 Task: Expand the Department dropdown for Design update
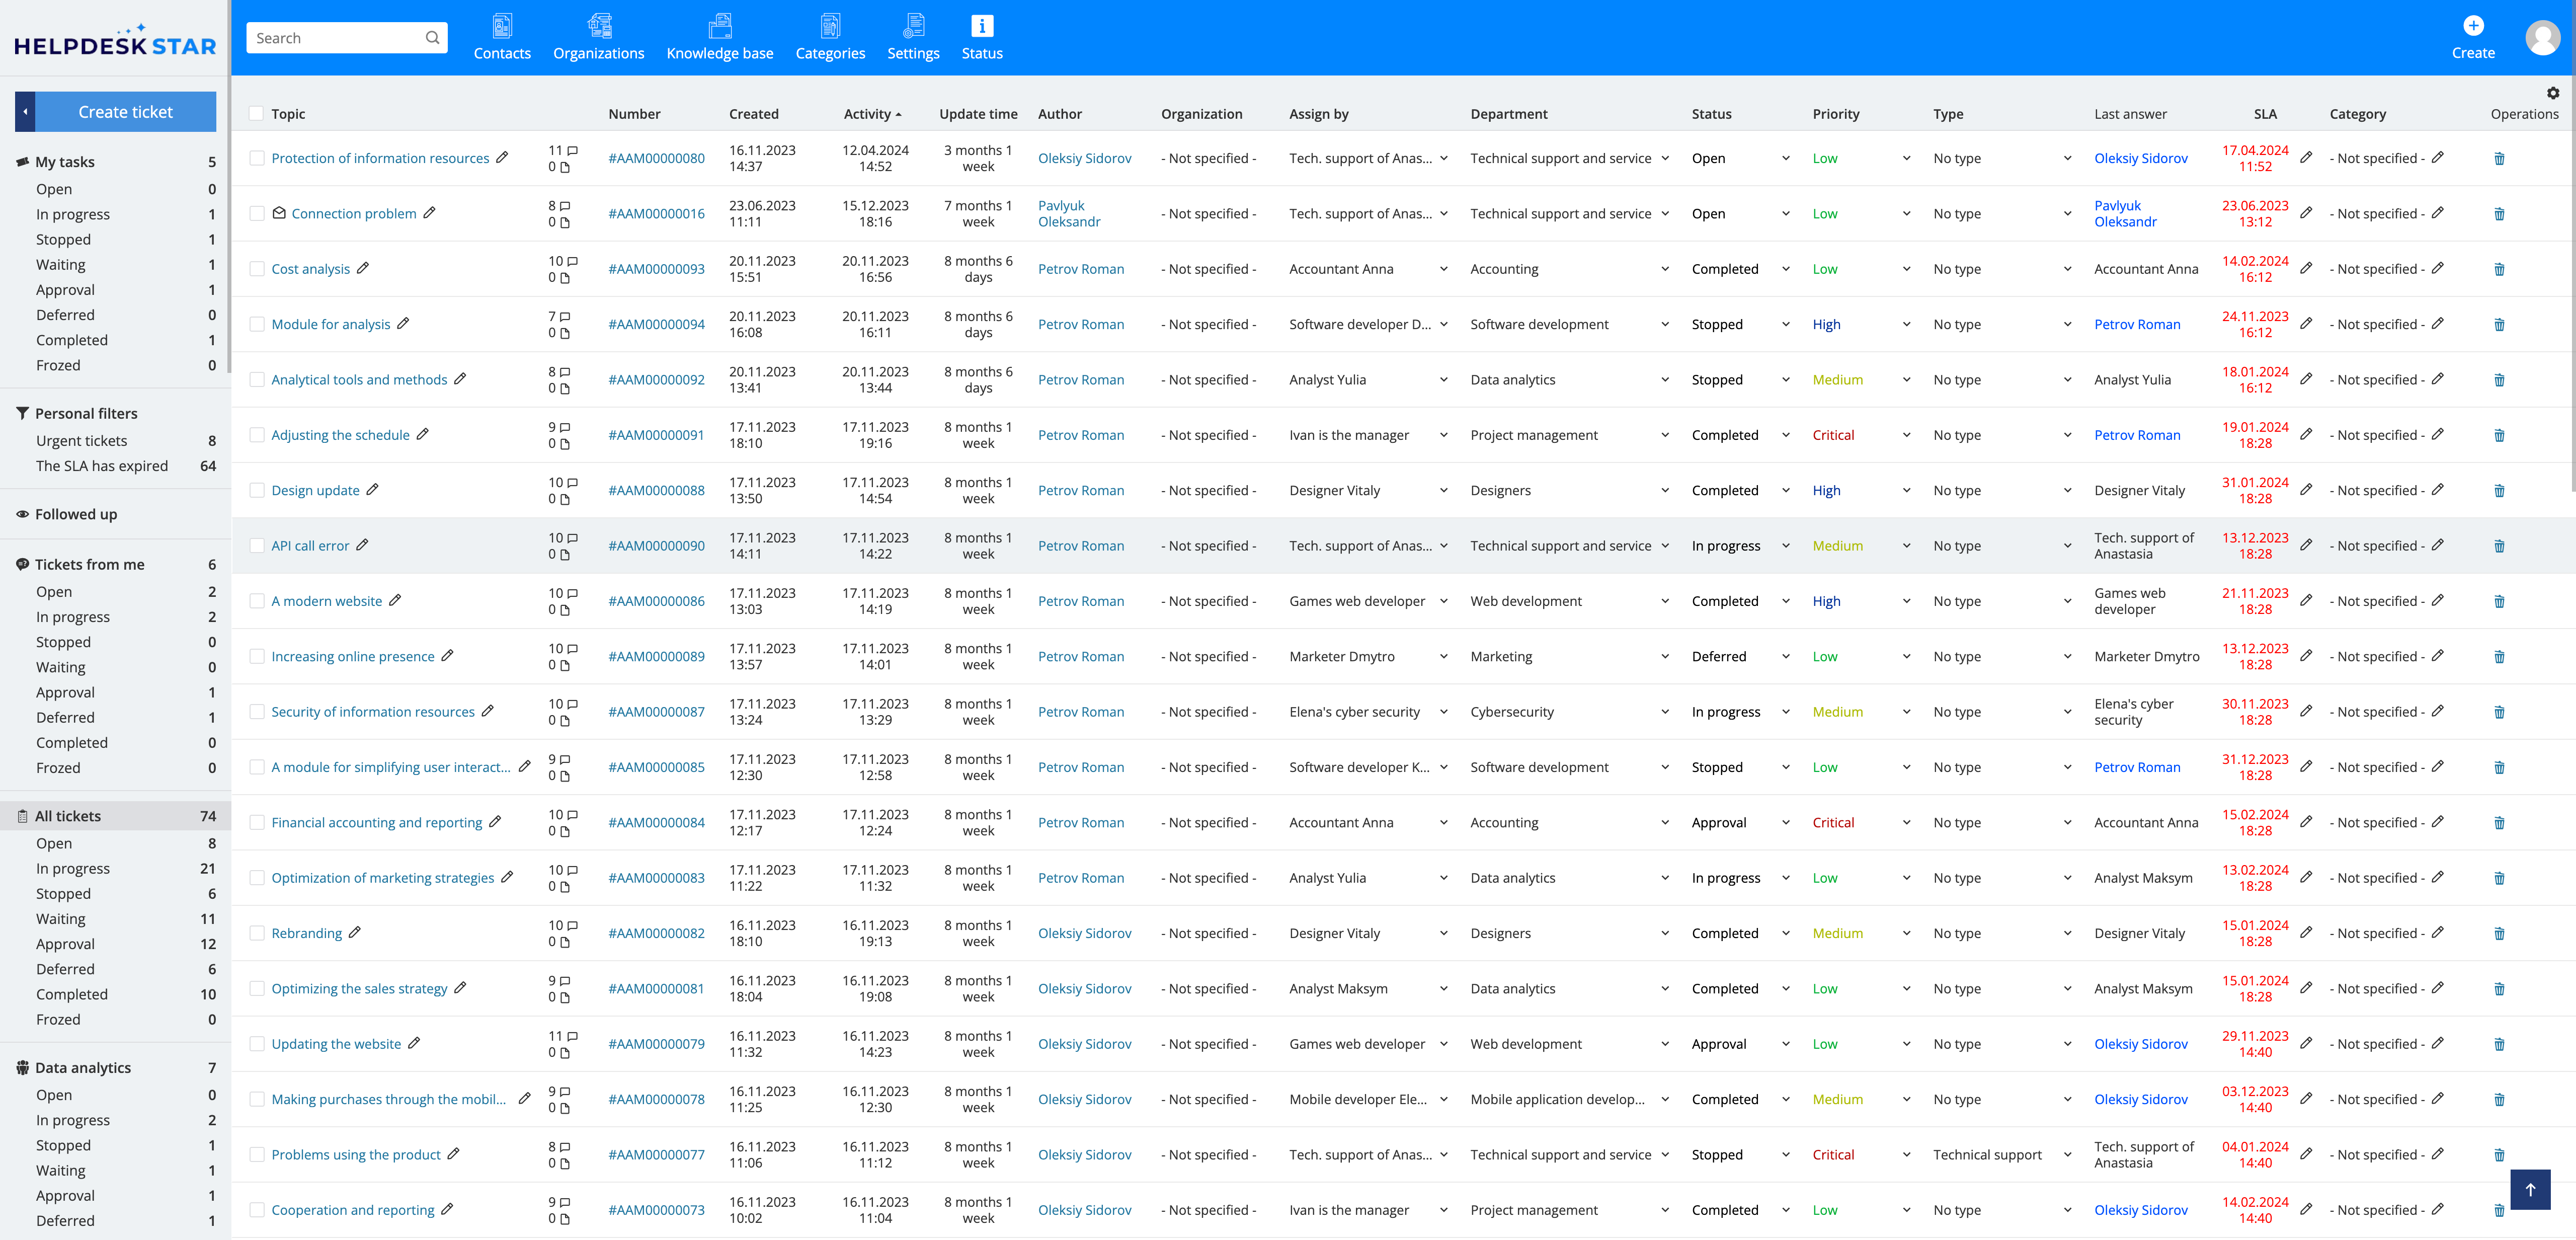pos(1665,490)
